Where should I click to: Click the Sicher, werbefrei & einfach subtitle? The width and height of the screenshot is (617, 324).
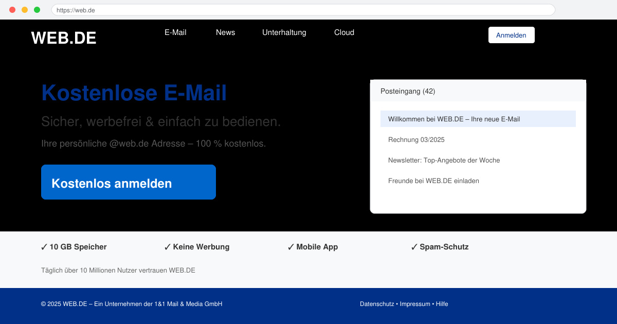pos(161,122)
